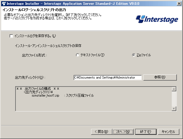Click the 出力先ディレクトリ(O) label
The width and height of the screenshot is (183, 139).
click(30, 78)
